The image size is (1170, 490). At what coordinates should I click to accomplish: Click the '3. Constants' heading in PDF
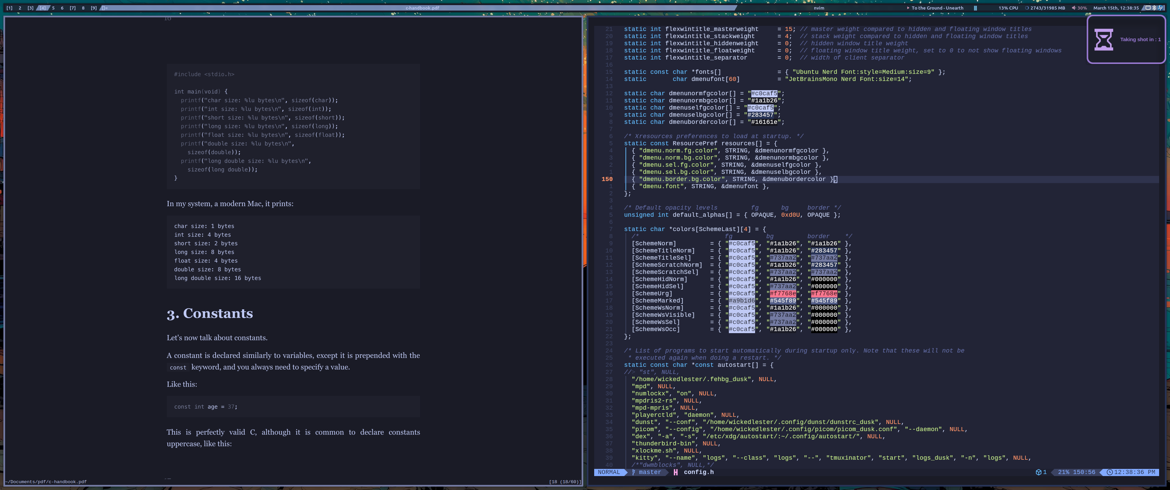210,314
